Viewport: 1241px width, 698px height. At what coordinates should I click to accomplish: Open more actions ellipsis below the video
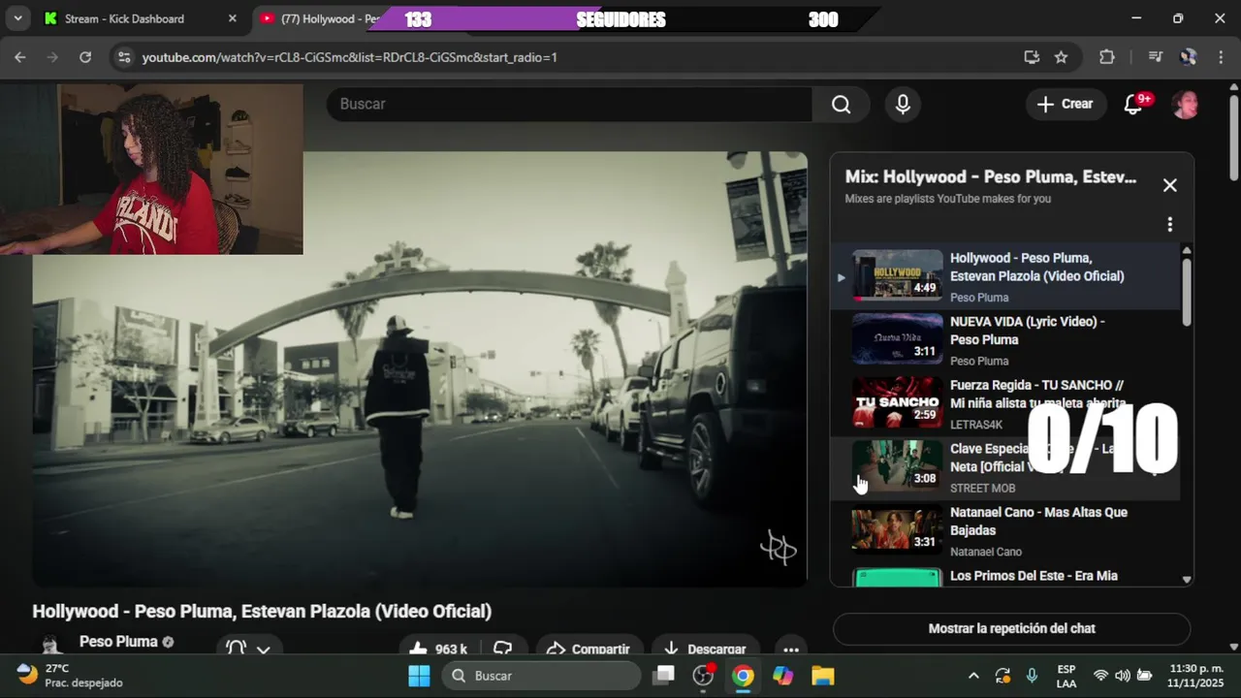pyautogui.click(x=791, y=649)
